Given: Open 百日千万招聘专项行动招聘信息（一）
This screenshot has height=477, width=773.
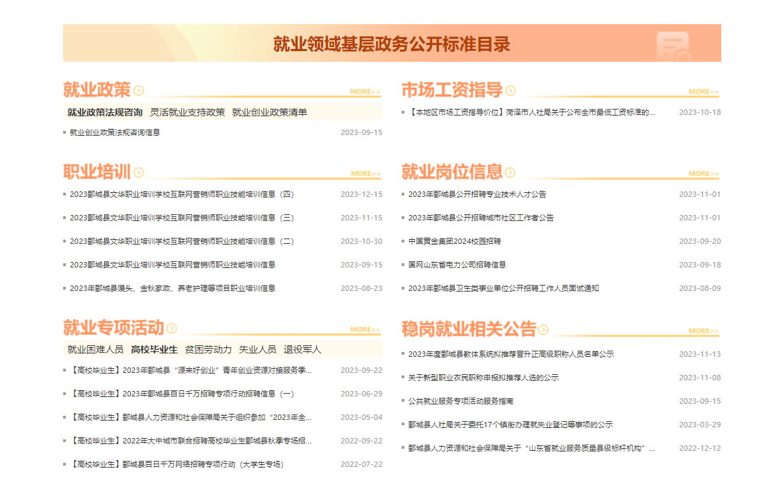Looking at the screenshot, I should pos(182,394).
